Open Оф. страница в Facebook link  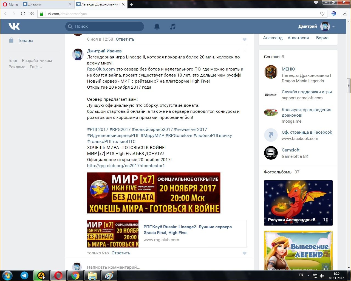coord(307,132)
